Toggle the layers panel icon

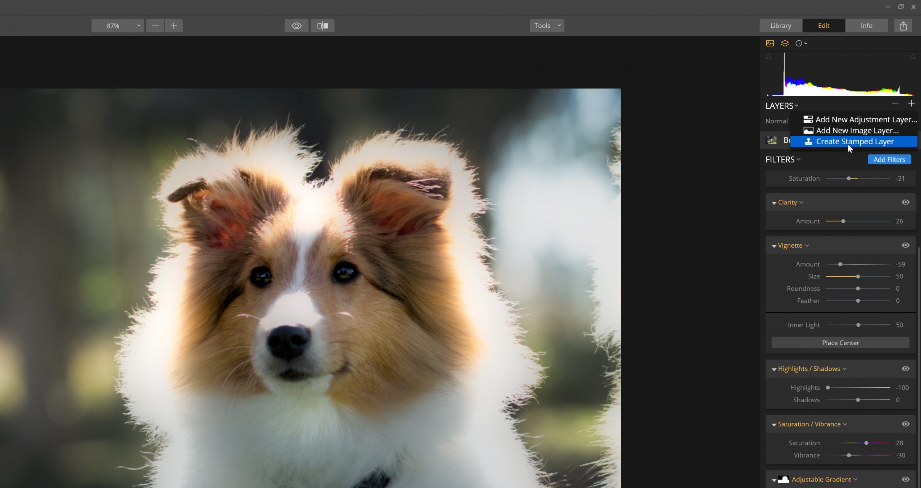(785, 43)
